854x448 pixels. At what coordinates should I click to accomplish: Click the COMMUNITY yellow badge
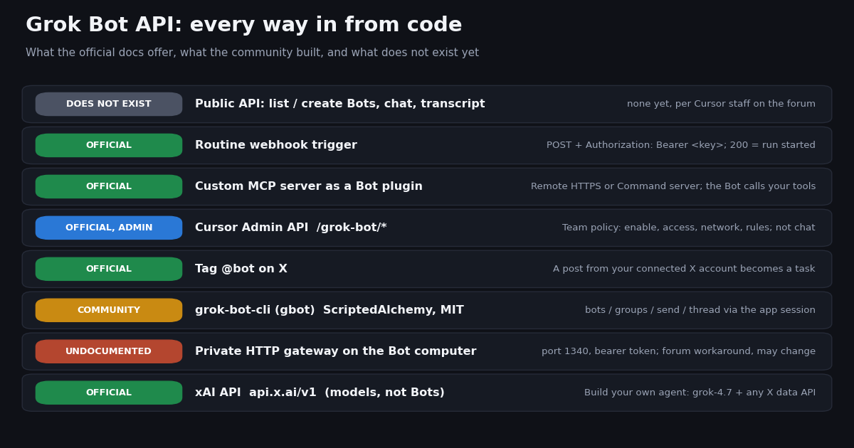109,310
